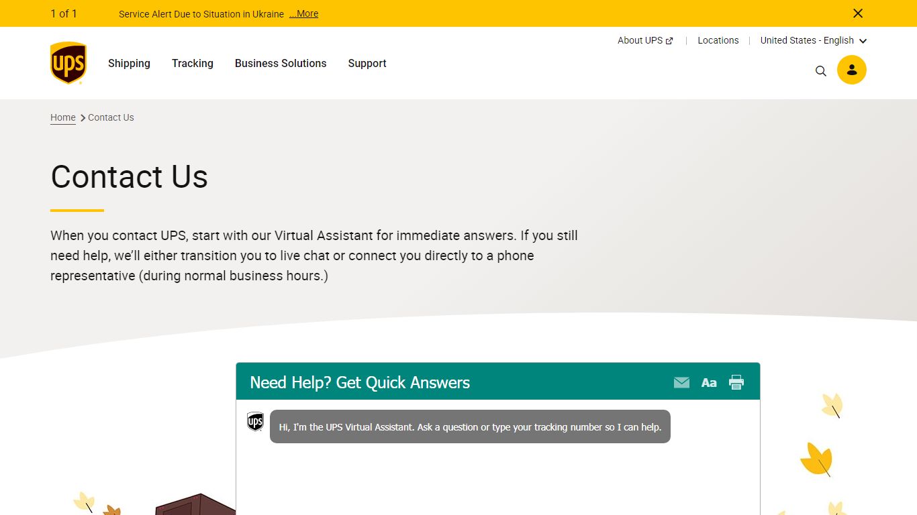Email the chat transcript via envelope icon
The height and width of the screenshot is (515, 917).
pyautogui.click(x=681, y=382)
